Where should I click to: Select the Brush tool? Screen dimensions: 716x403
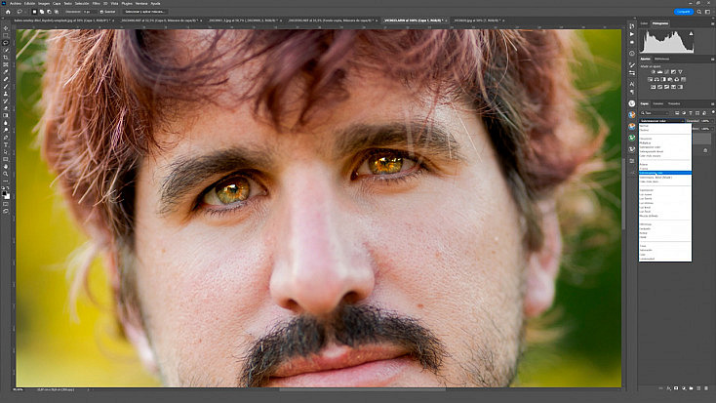pos(6,86)
